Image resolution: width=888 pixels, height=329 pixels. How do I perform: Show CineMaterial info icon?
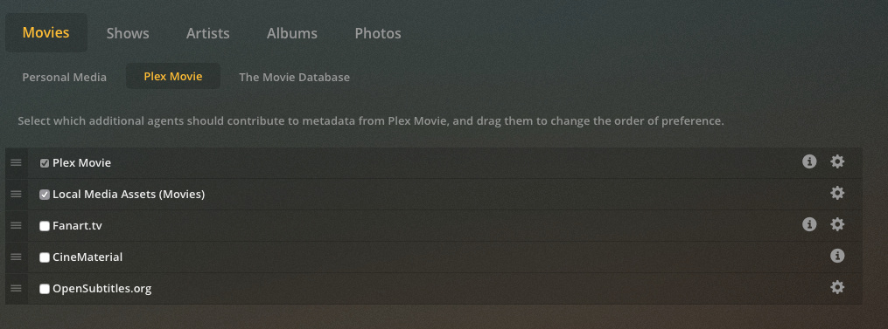[x=837, y=256]
